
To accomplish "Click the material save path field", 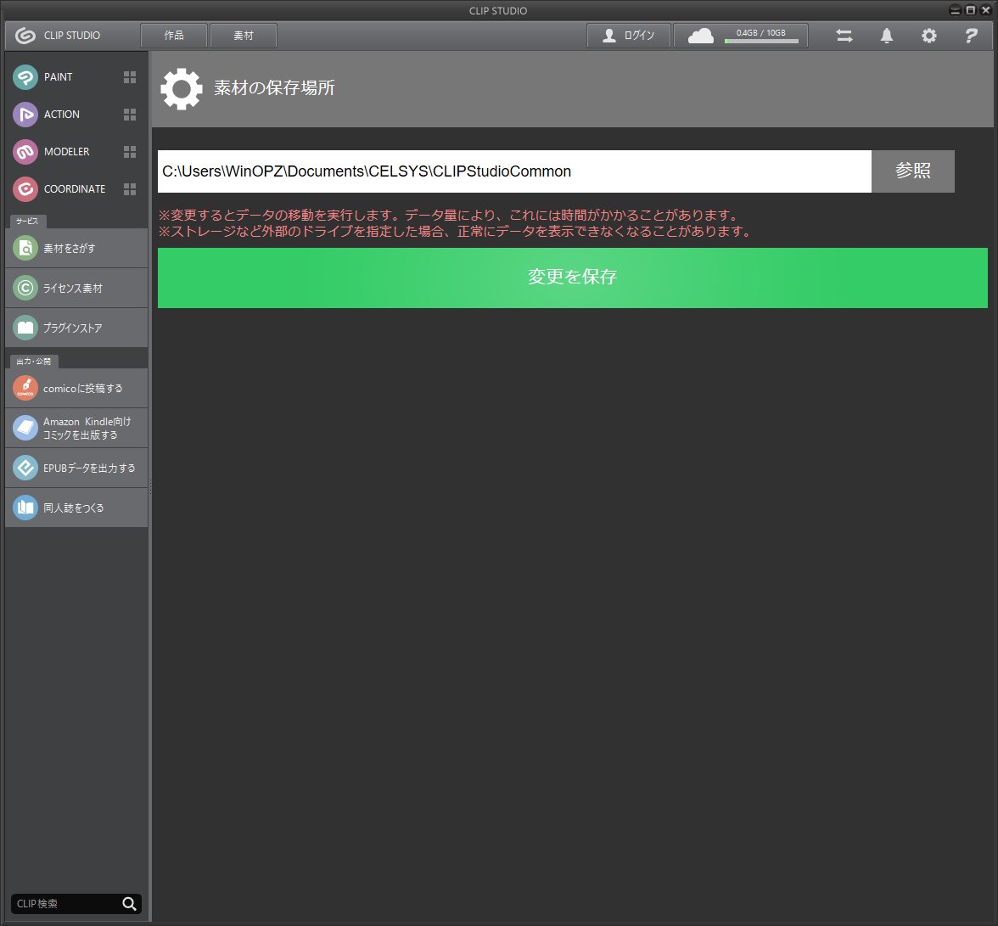I will [514, 171].
